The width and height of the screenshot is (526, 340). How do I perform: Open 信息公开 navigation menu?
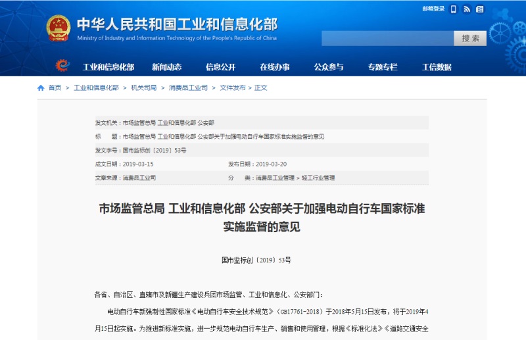click(x=221, y=67)
